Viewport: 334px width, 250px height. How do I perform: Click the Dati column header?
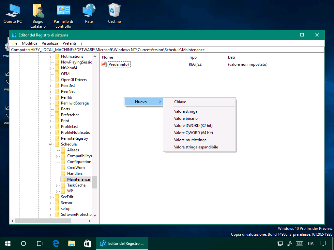[263, 57]
